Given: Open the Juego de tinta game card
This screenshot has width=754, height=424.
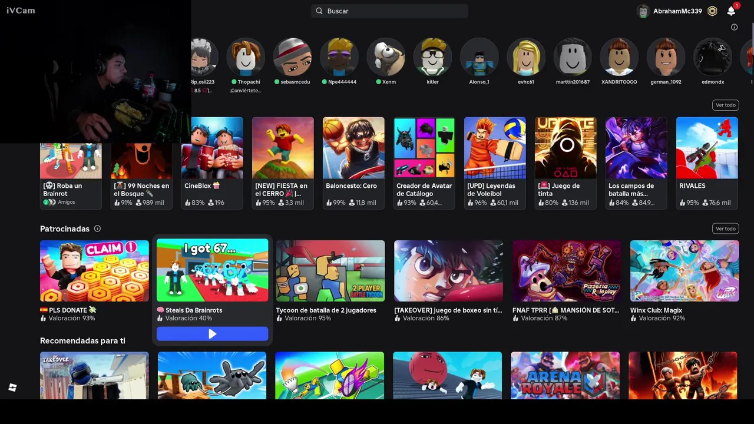Looking at the screenshot, I should point(565,163).
